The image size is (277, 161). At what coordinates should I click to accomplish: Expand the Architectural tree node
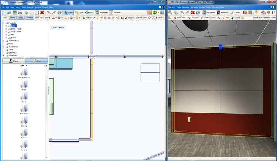coord(3,41)
